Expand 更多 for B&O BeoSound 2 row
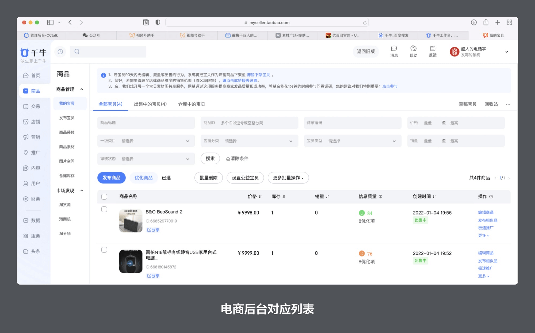The width and height of the screenshot is (535, 333). coord(484,235)
